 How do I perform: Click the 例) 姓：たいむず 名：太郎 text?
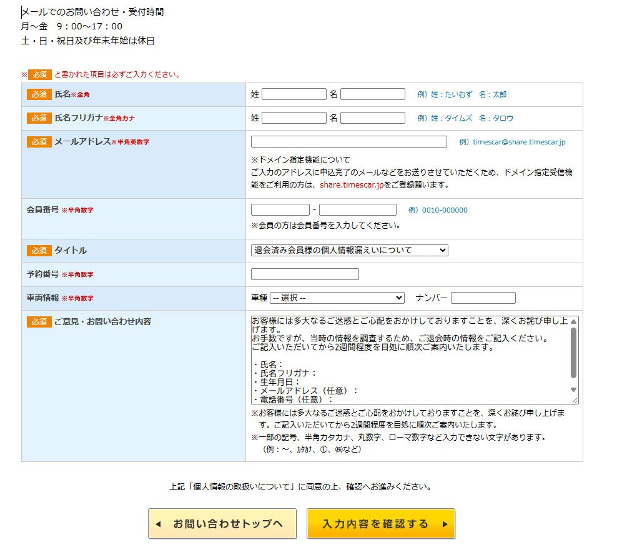click(x=462, y=94)
